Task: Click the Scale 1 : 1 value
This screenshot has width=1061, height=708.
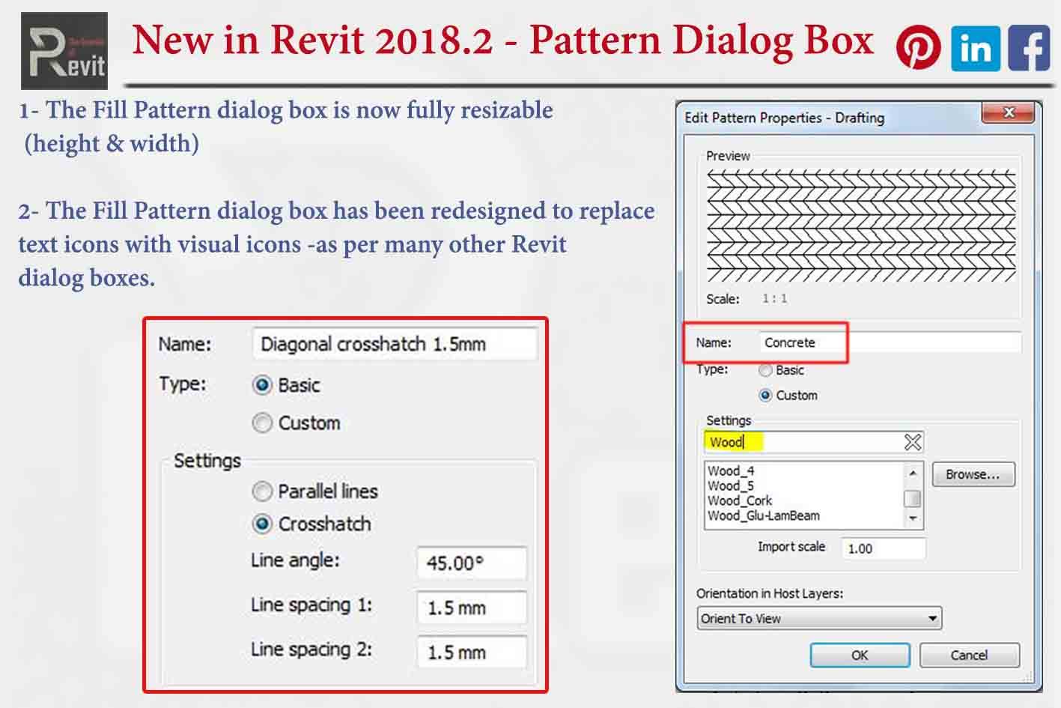Action: click(x=774, y=298)
